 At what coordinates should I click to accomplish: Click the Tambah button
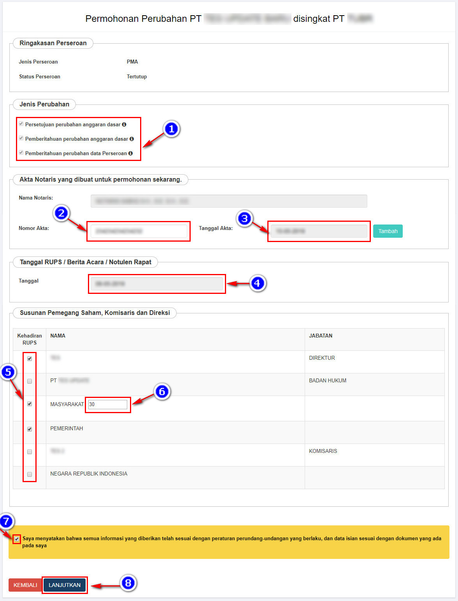[x=388, y=231]
